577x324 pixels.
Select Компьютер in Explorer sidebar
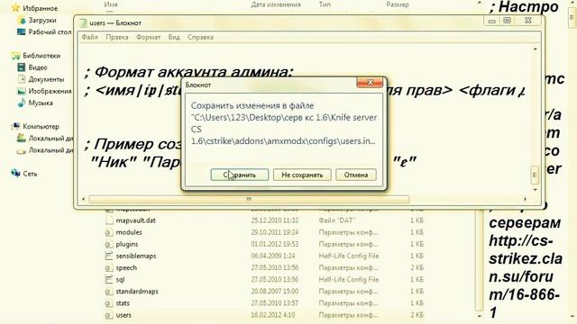pyautogui.click(x=41, y=126)
